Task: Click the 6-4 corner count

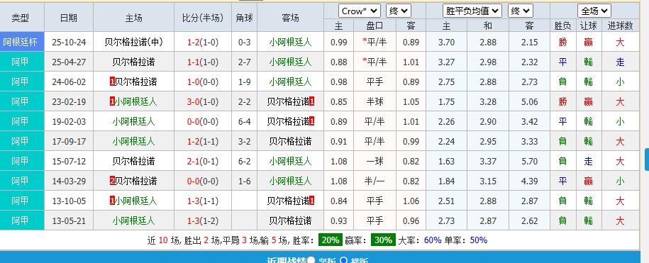Action: (245, 122)
